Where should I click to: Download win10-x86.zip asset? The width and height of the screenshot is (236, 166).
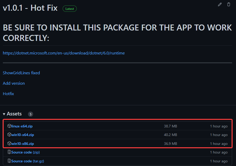coord(23,144)
